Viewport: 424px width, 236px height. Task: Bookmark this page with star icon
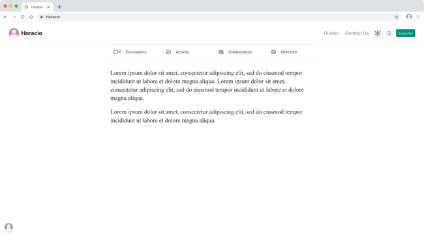397,17
